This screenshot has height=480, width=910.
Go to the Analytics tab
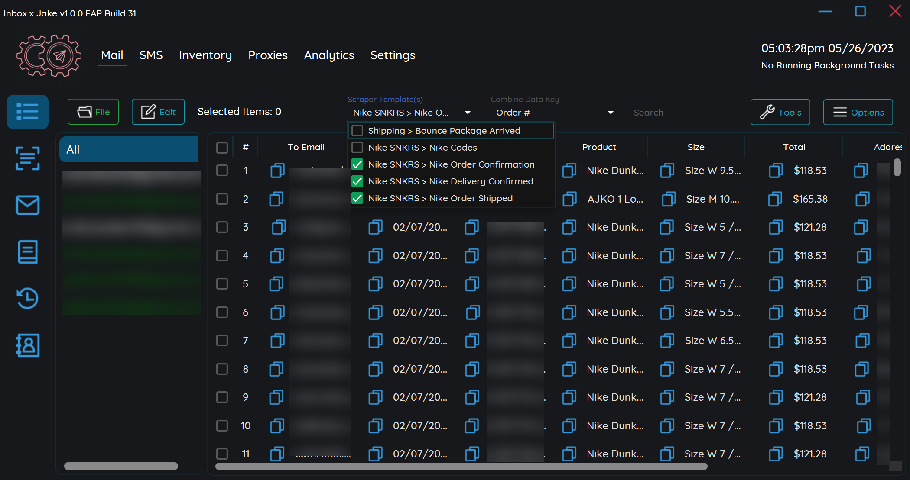329,55
